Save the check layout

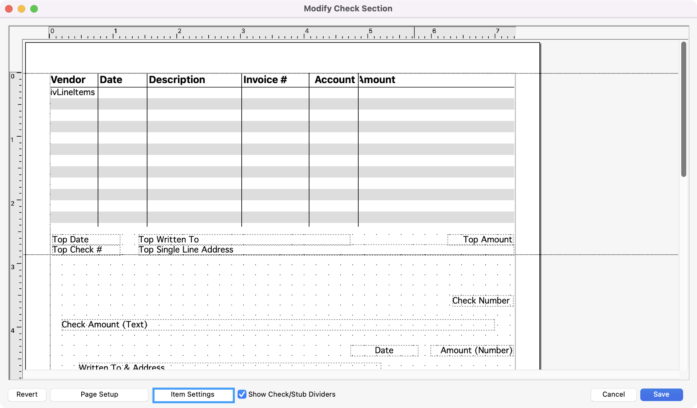[661, 395]
